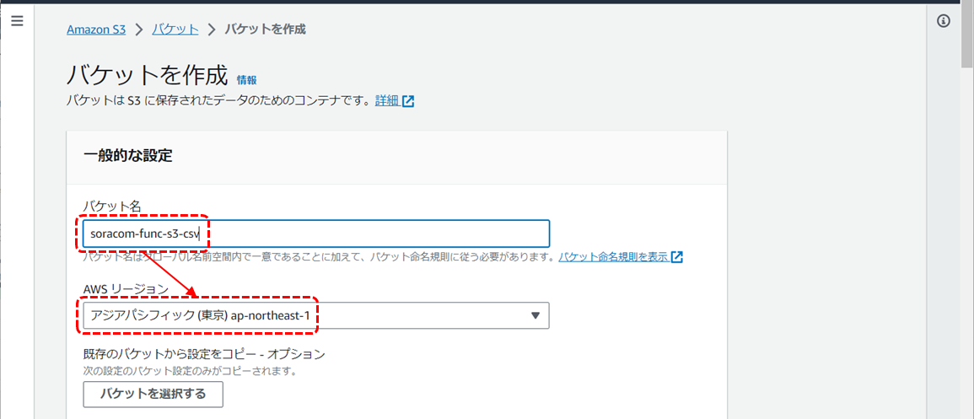Image resolution: width=974 pixels, height=419 pixels.
Task: Click the 一般的な設定 section heading
Action: 127,156
